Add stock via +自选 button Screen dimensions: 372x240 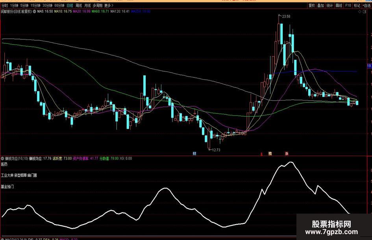[367, 6]
